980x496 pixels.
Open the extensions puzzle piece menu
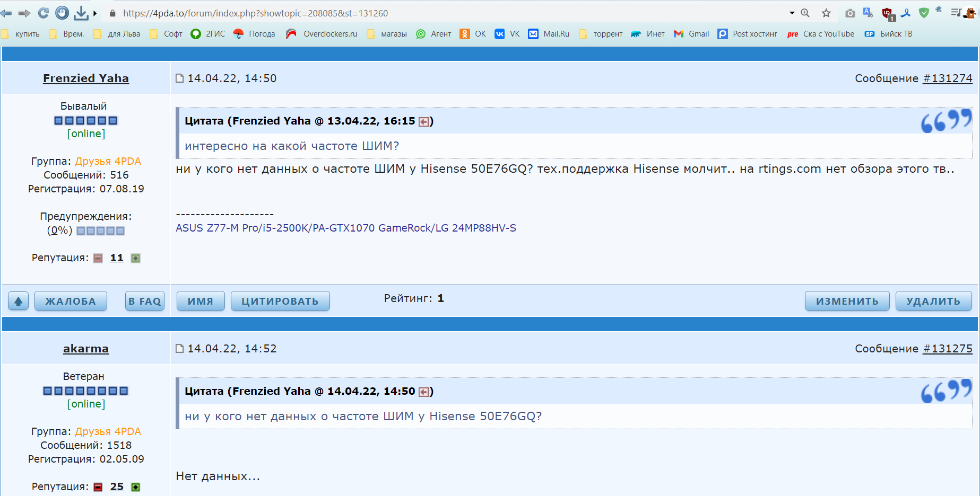tap(939, 10)
